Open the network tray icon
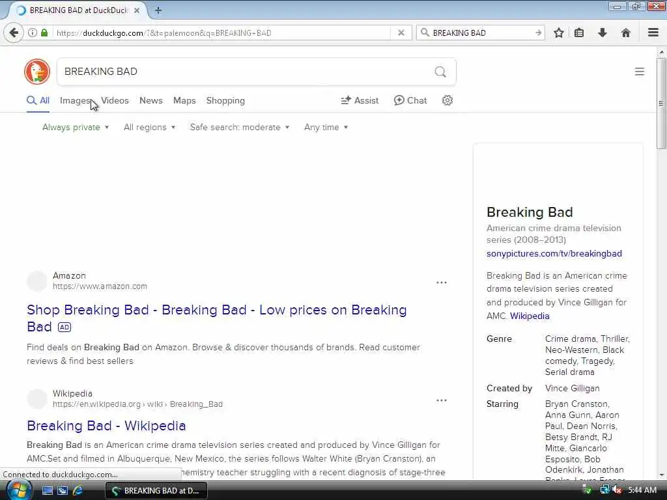 pos(604,490)
